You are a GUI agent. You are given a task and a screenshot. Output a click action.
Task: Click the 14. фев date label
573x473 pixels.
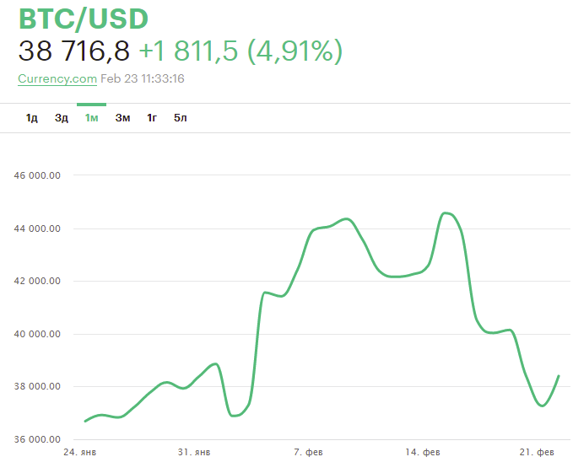pos(422,453)
